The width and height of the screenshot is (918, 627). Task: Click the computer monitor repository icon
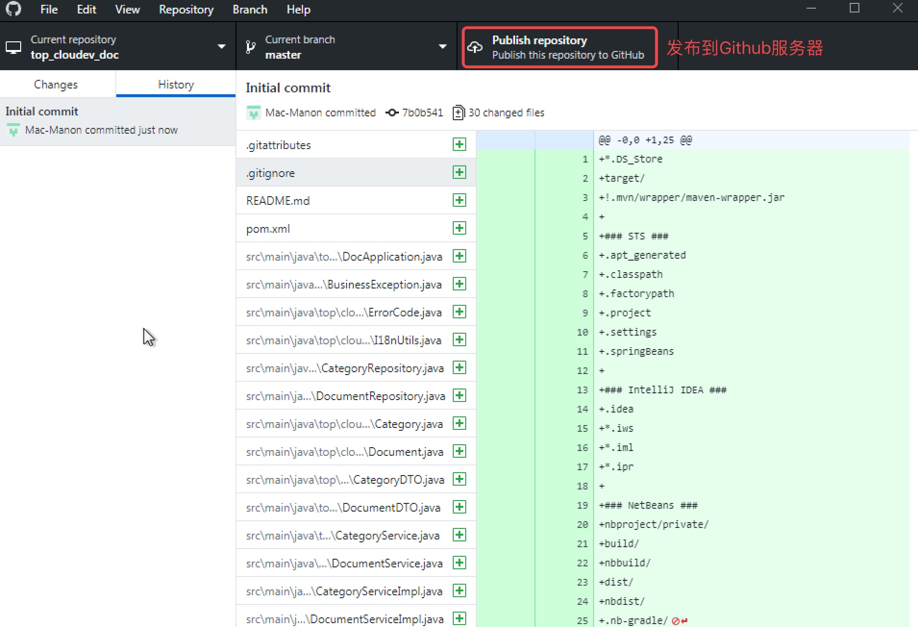coord(13,48)
